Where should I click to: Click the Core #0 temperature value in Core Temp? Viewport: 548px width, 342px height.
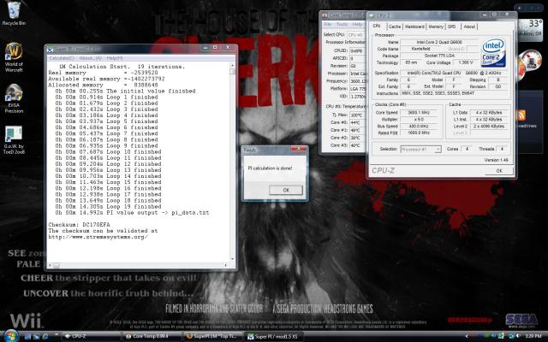(x=357, y=122)
